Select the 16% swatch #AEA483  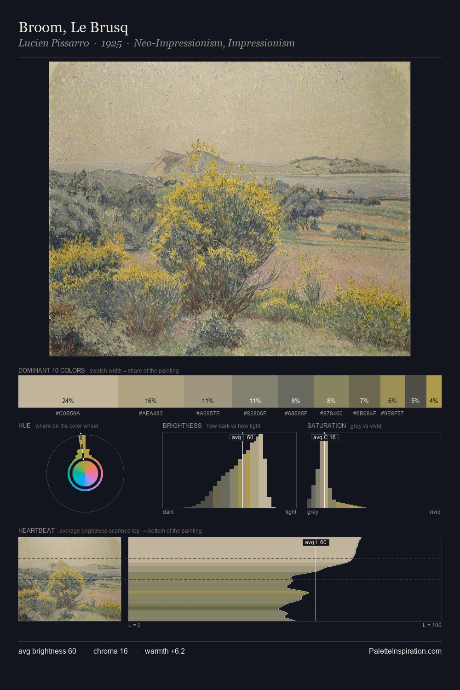151,391
